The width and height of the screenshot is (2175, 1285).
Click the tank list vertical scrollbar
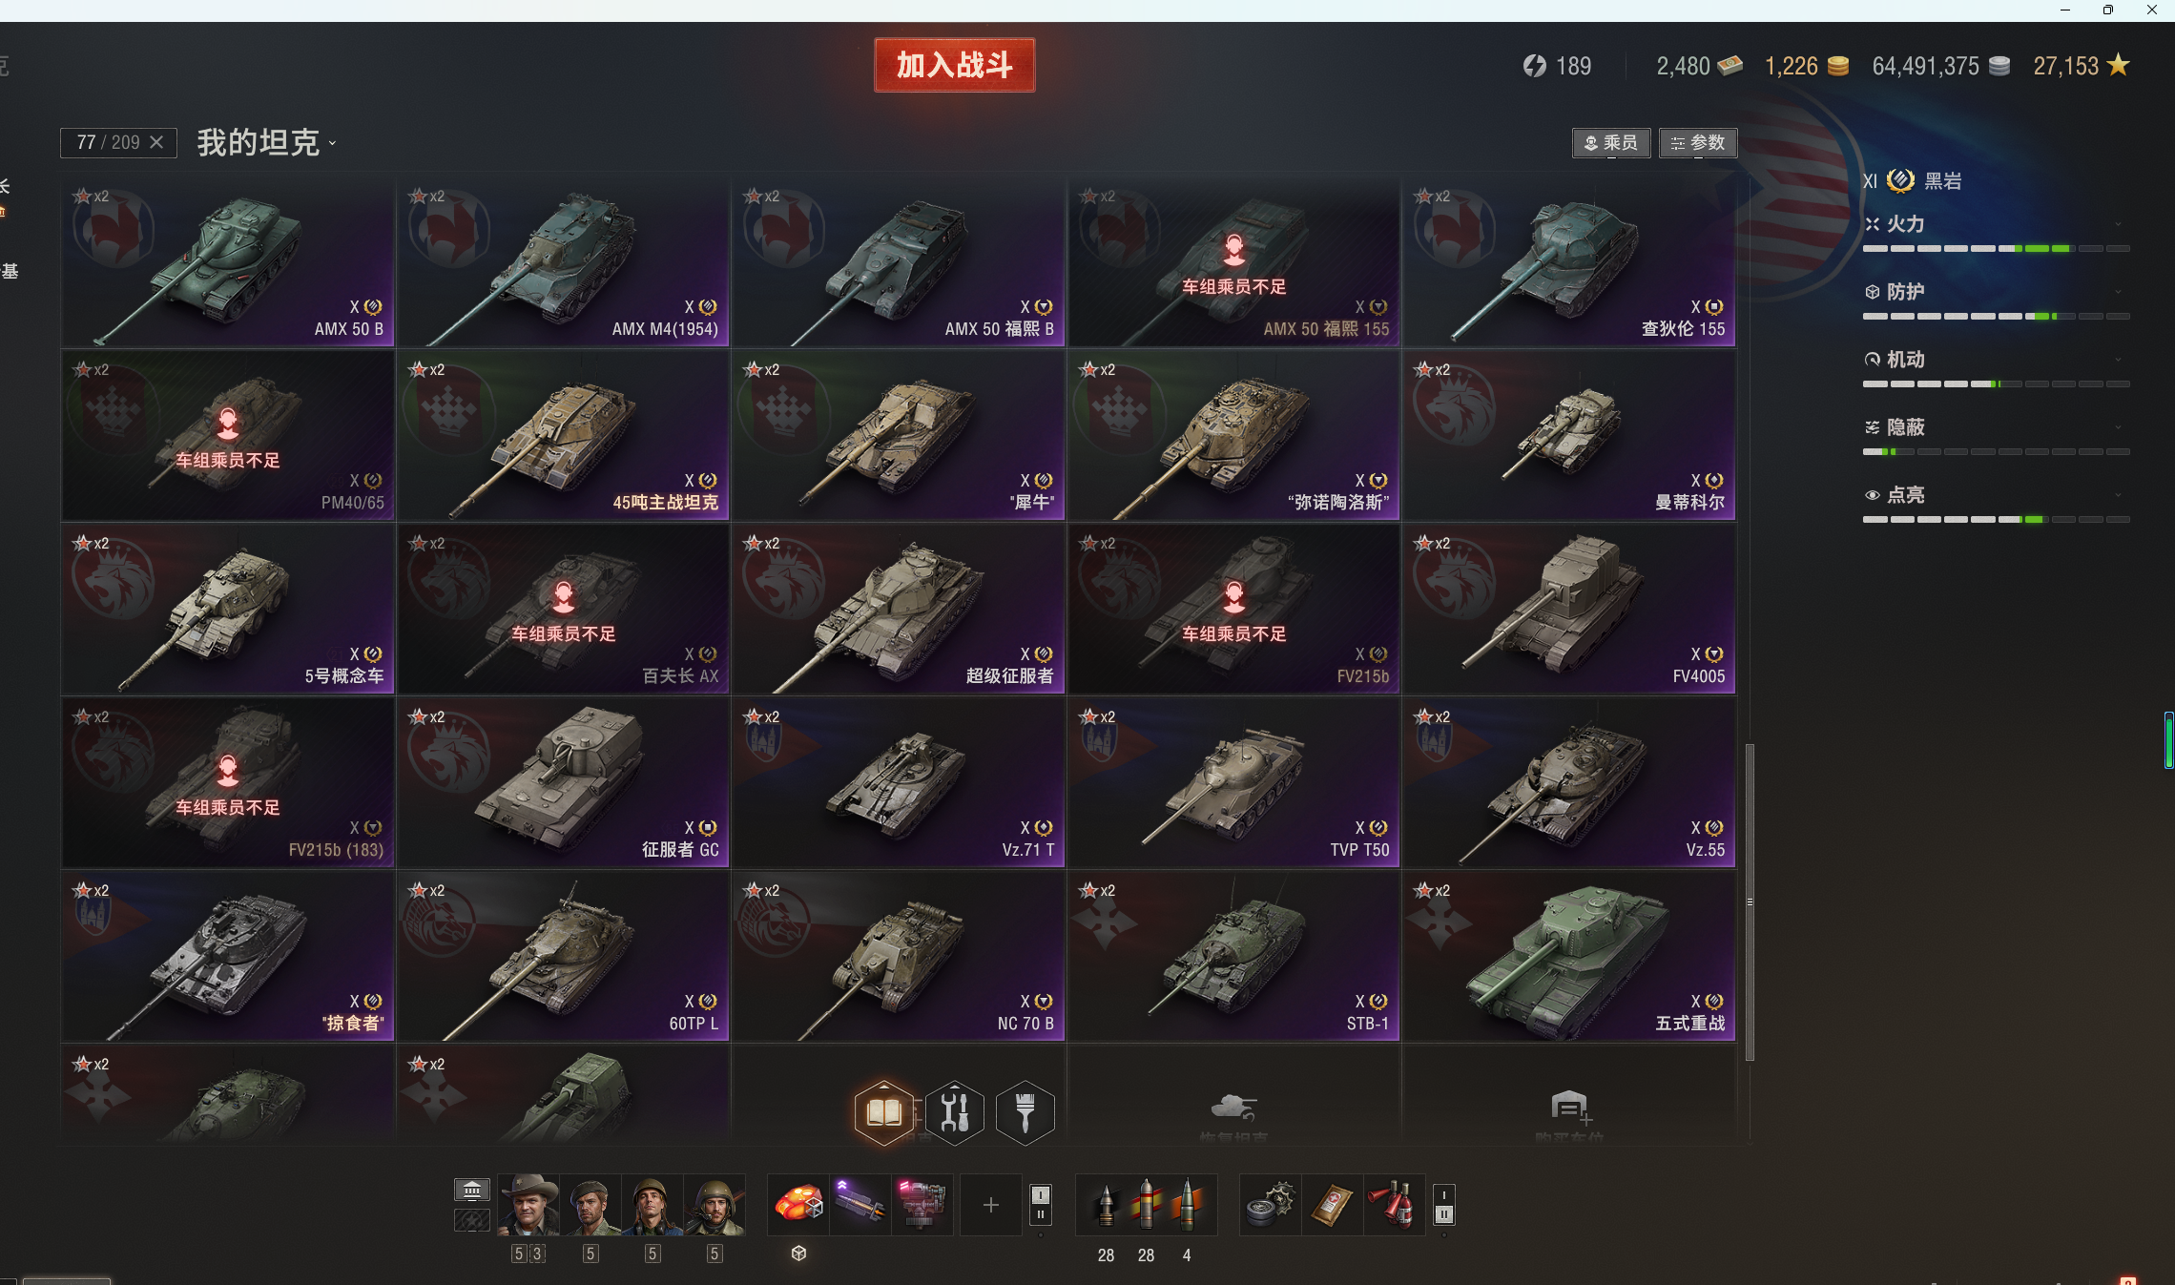[x=1750, y=902]
